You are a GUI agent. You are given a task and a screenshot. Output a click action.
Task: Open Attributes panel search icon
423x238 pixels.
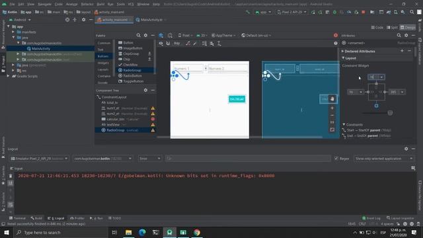(x=399, y=35)
